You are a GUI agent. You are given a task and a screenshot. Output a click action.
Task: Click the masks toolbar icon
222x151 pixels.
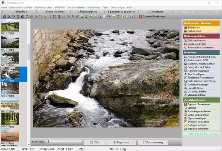coord(104,16)
